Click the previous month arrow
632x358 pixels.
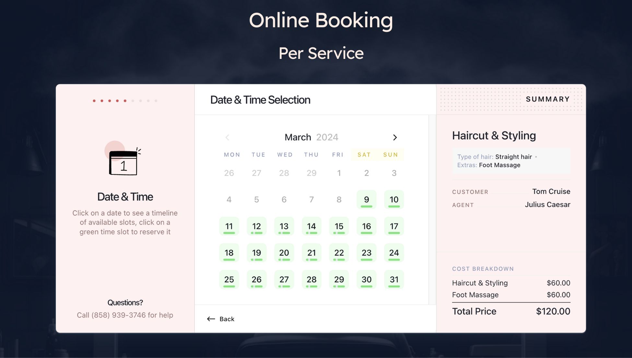point(227,137)
